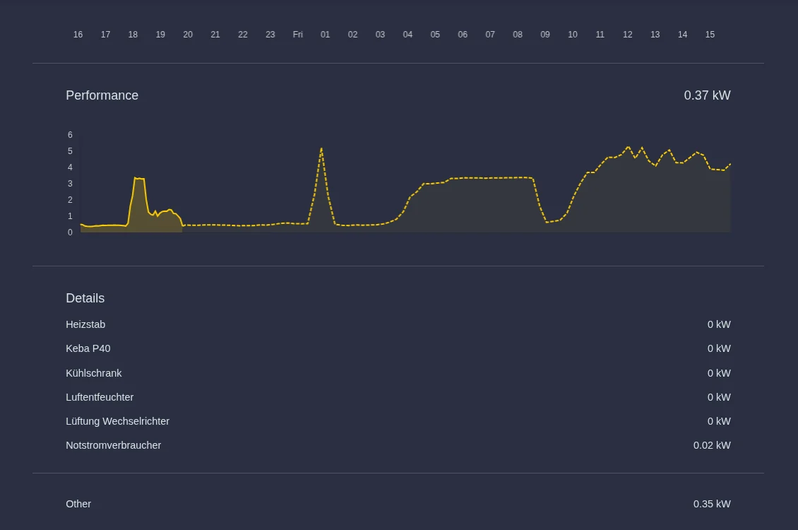Click the Luftentfeuchter label
This screenshot has height=530, width=798.
click(x=100, y=397)
